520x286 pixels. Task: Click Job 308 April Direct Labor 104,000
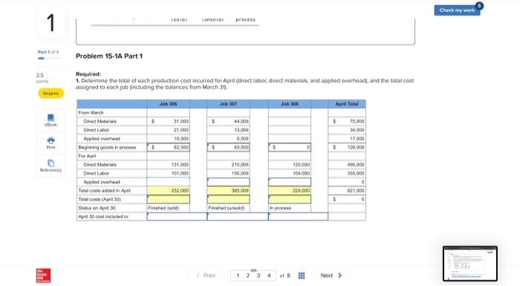point(290,173)
